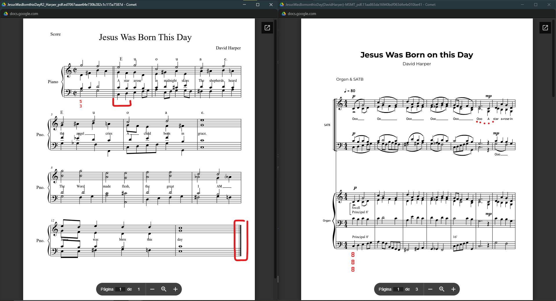Click the magnifier icon in the right viewer

tap(442, 289)
